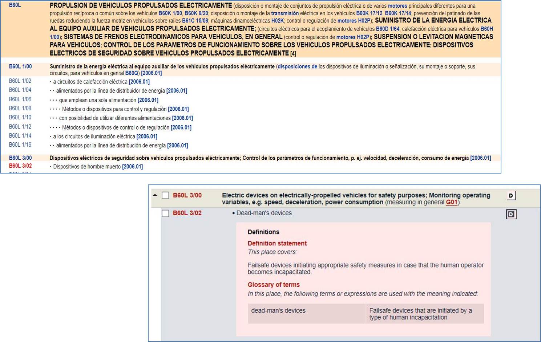
Task: Collapse the B60L 3/00 group using the triangle
Action: [x=155, y=195]
